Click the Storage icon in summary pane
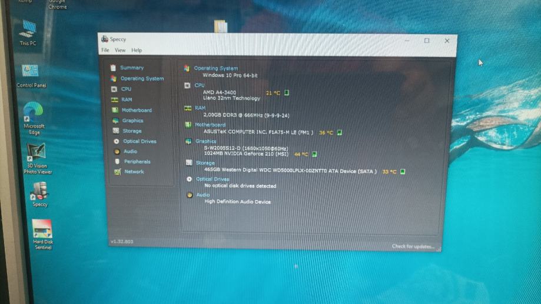Viewport: 541px width, 304px height. [x=189, y=163]
